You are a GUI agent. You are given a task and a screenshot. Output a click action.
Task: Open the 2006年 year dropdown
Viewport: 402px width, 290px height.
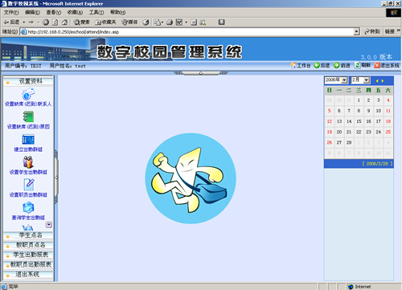point(336,80)
